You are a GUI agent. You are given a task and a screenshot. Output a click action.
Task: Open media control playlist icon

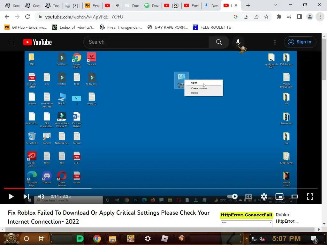(289, 17)
